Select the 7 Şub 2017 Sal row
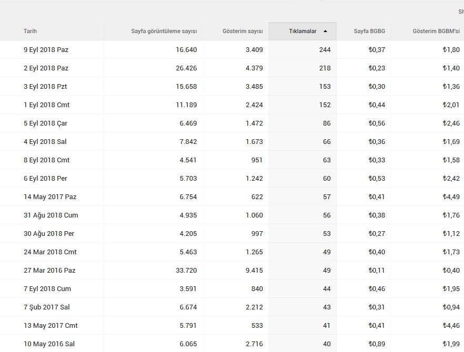 click(x=232, y=307)
